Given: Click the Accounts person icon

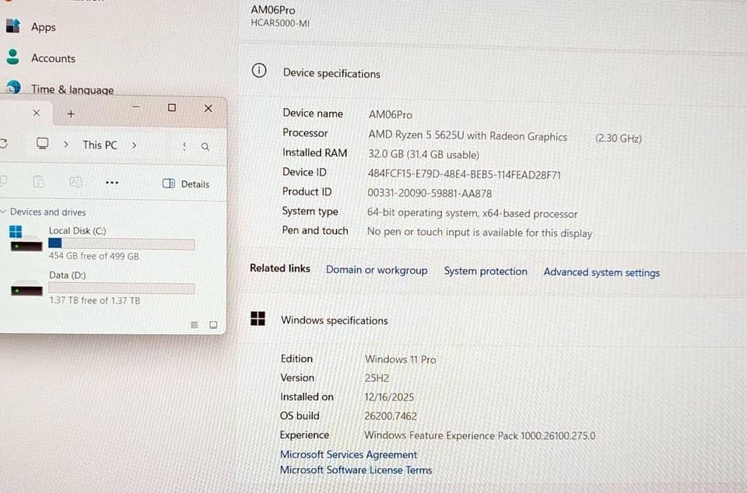Looking at the screenshot, I should [x=13, y=57].
